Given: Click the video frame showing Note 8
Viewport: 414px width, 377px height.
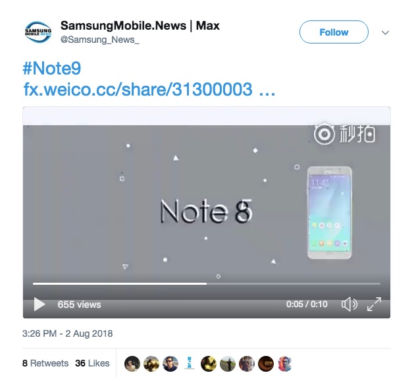Looking at the screenshot, I should coord(207,204).
